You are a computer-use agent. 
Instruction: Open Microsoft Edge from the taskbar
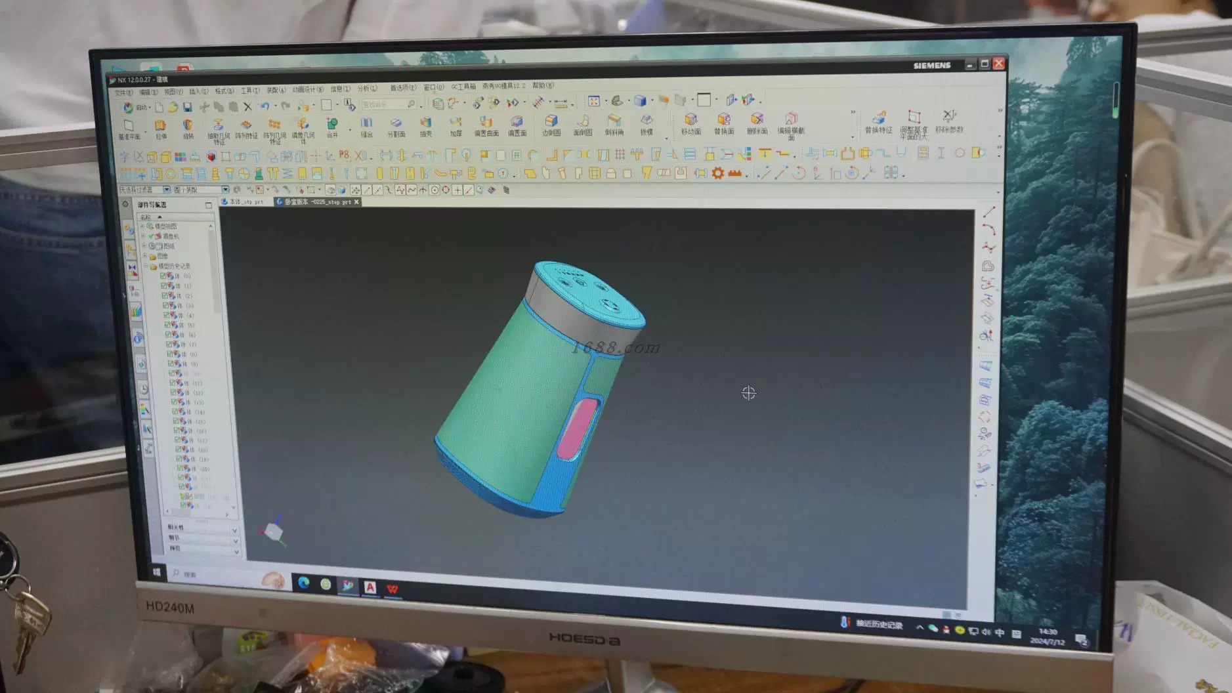point(303,583)
